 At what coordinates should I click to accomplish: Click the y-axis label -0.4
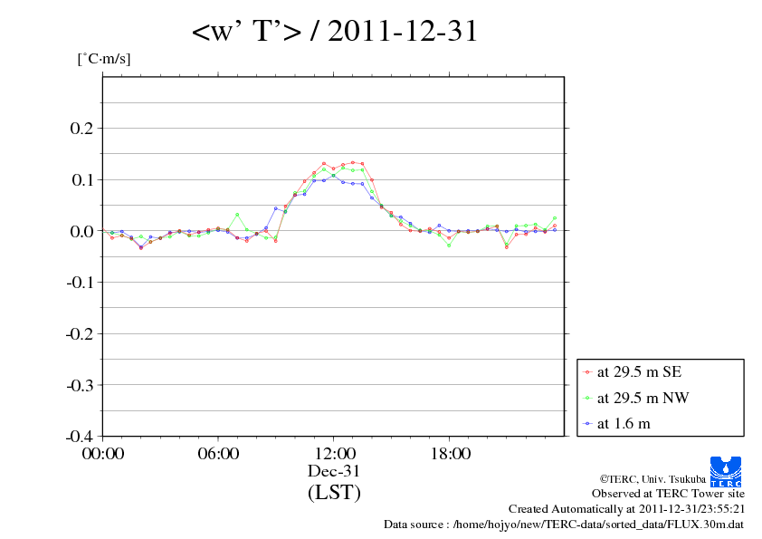tap(80, 436)
